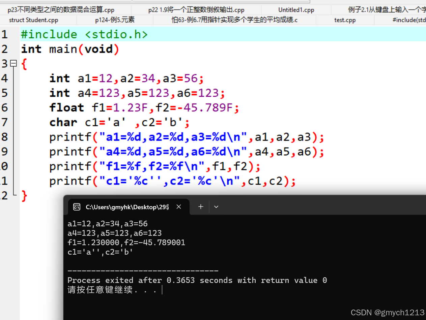Image resolution: width=426 pixels, height=320 pixels.
Task: Click line number 1 in the gutter
Action: (x=4, y=34)
